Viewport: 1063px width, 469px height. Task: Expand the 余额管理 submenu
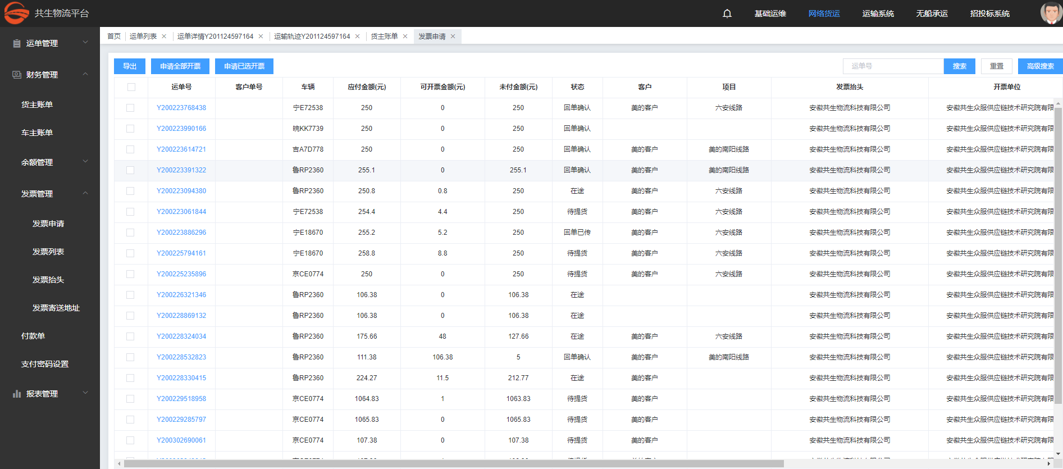pos(85,162)
